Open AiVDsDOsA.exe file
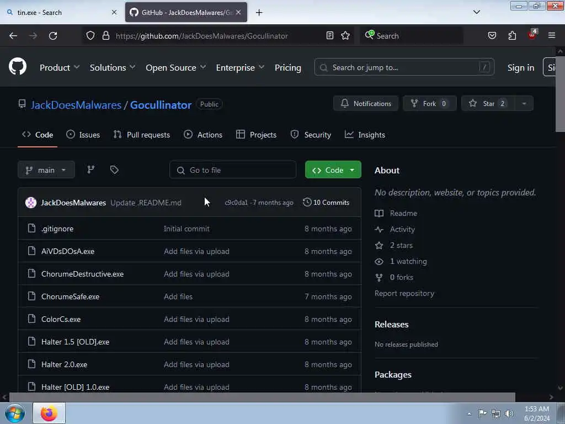 68,251
